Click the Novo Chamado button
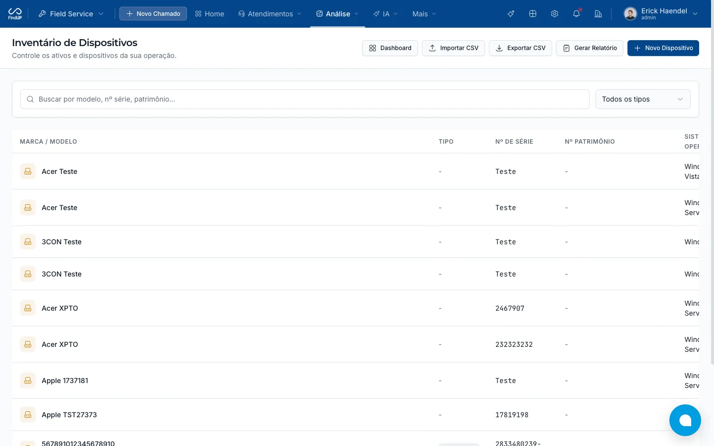 pyautogui.click(x=153, y=14)
